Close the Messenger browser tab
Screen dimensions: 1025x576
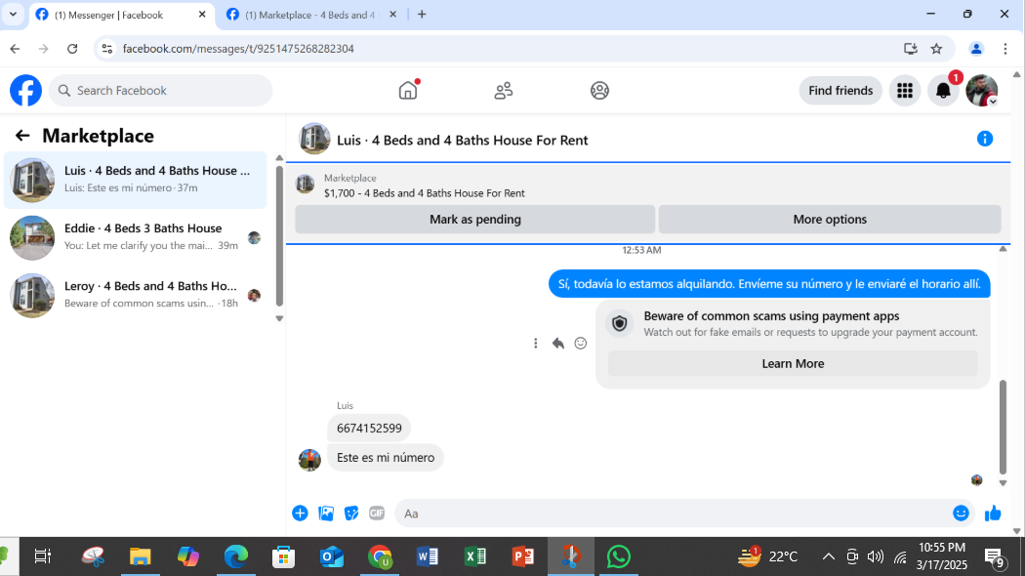click(202, 15)
